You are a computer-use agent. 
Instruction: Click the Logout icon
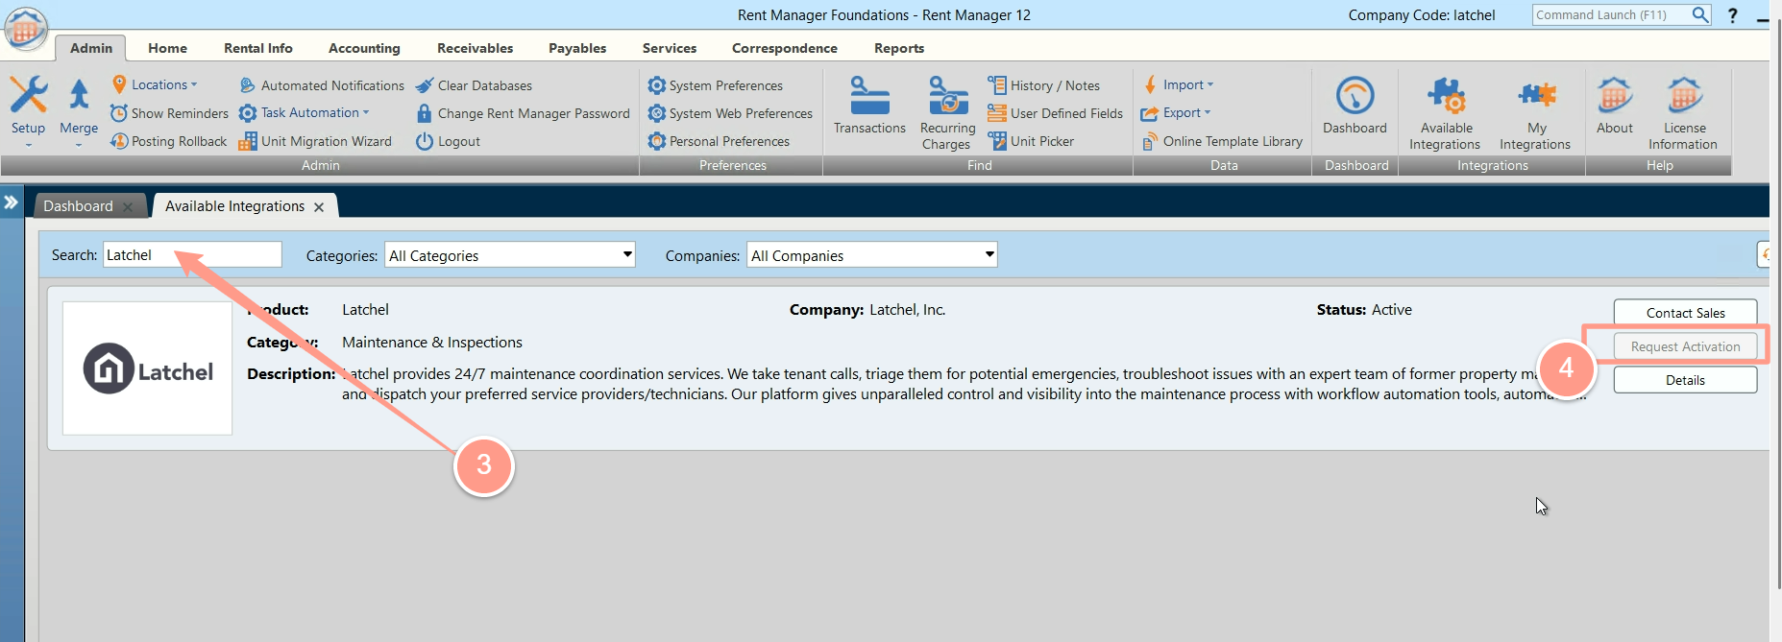(x=425, y=141)
